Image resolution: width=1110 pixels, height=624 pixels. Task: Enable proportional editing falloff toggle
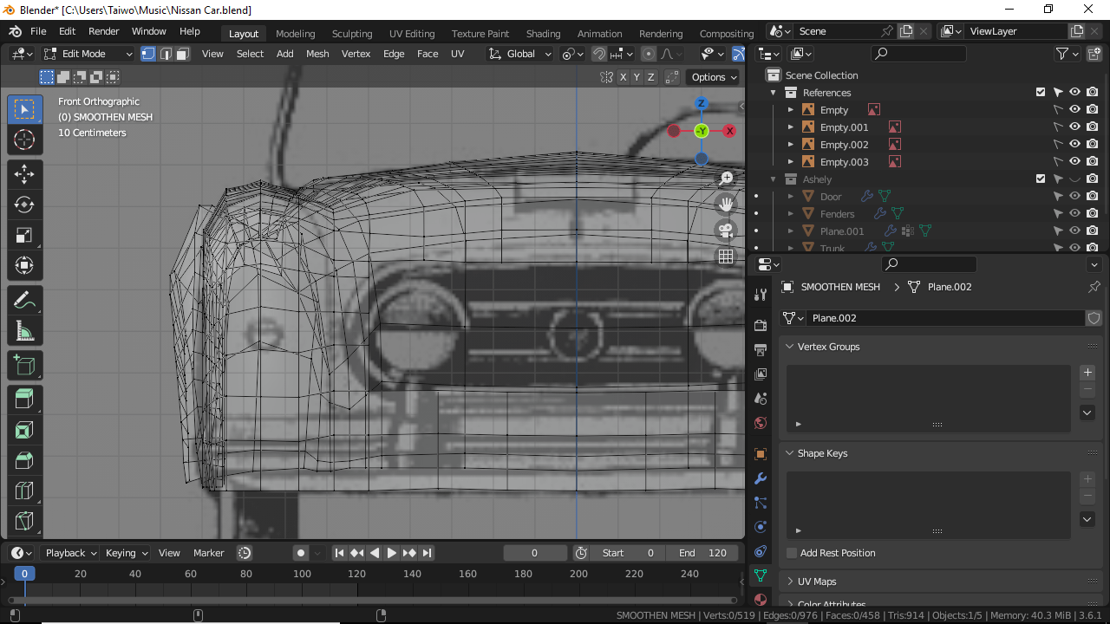pyautogui.click(x=649, y=54)
